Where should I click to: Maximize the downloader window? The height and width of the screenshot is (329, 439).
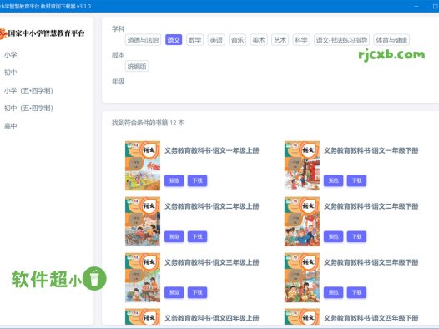click(x=436, y=6)
